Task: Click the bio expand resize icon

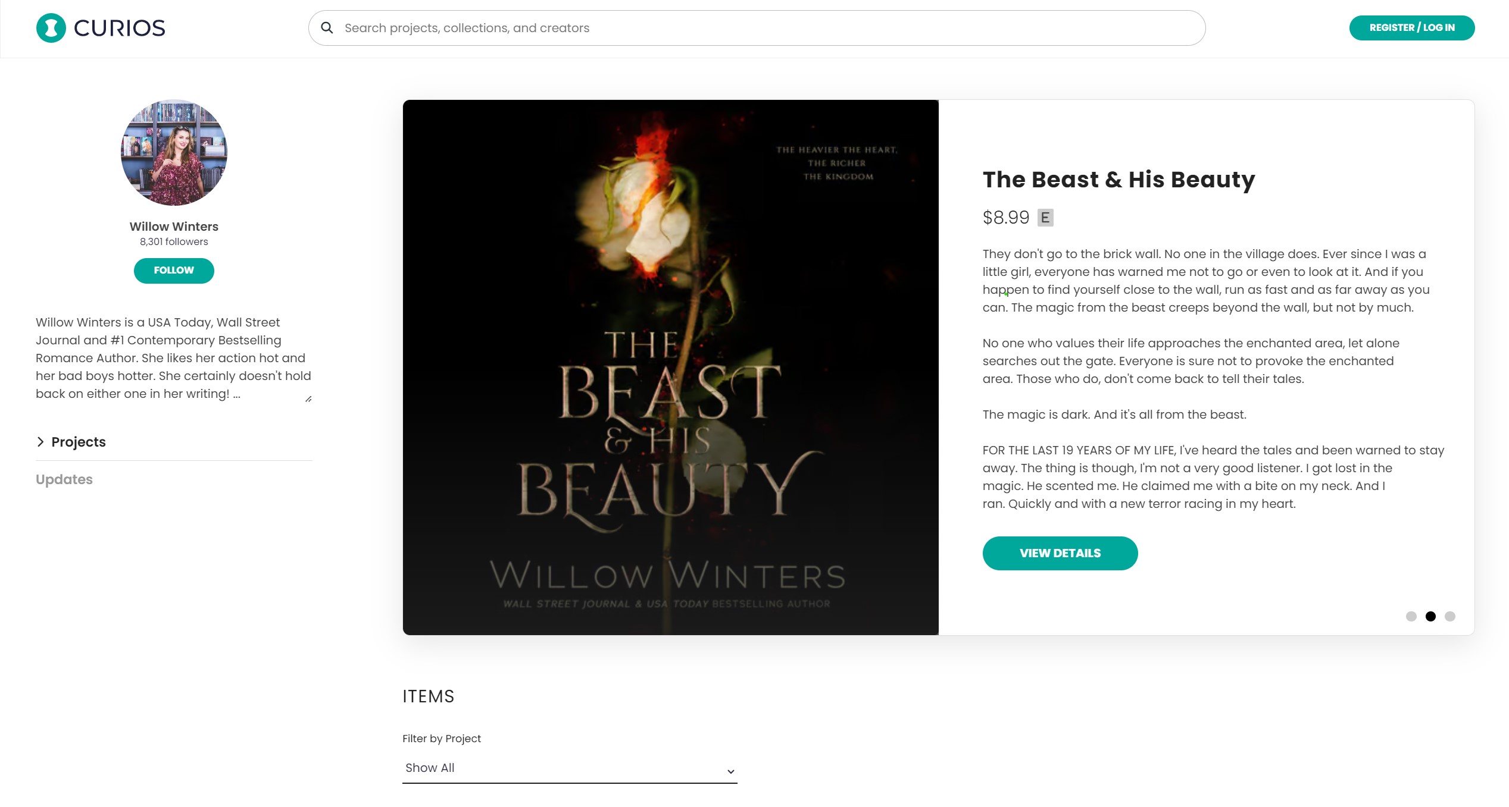Action: 308,399
